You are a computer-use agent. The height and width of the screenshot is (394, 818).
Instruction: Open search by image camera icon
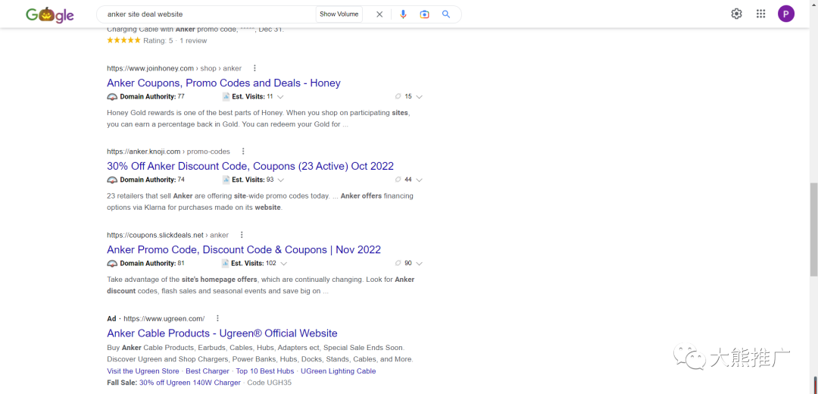(425, 14)
